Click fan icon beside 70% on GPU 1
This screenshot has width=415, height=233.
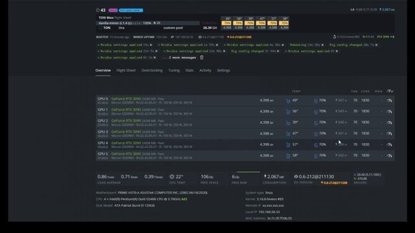(x=316, y=112)
